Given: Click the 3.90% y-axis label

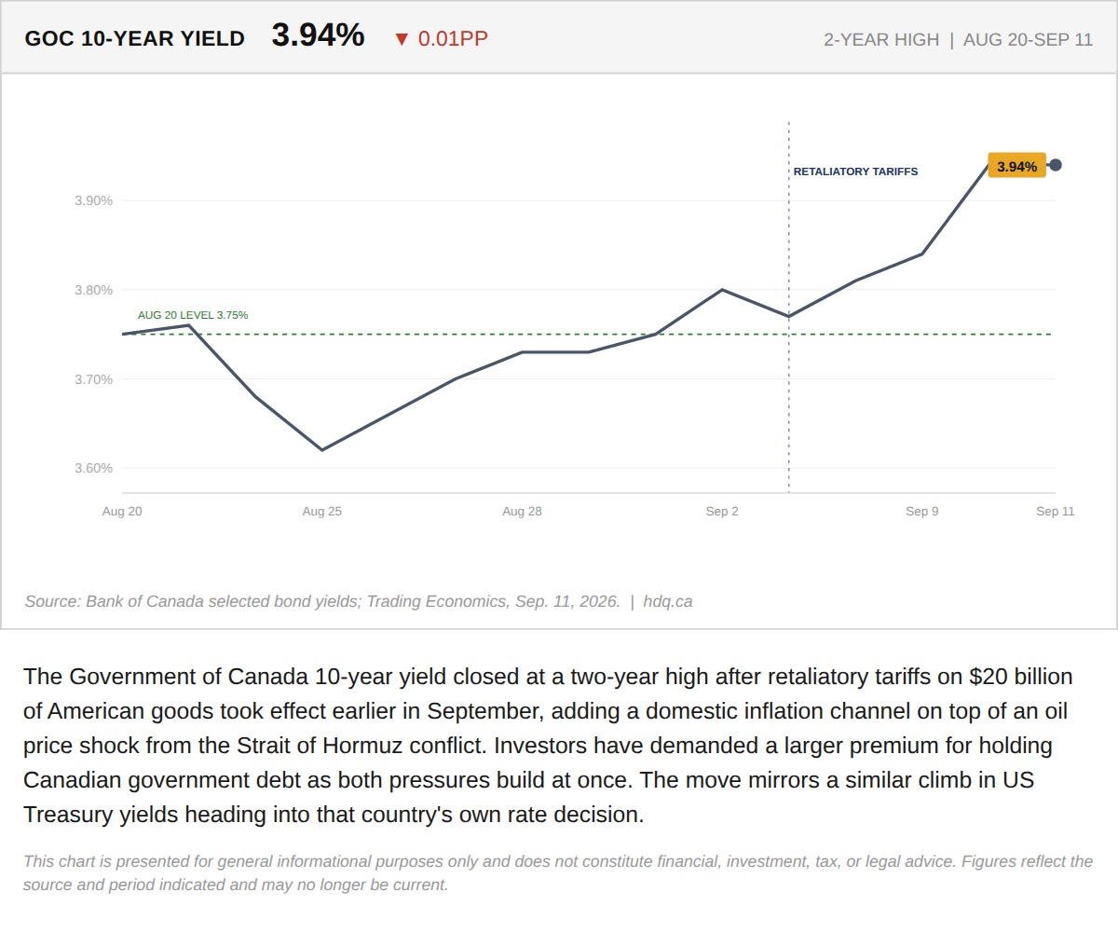Looking at the screenshot, I should (x=93, y=200).
